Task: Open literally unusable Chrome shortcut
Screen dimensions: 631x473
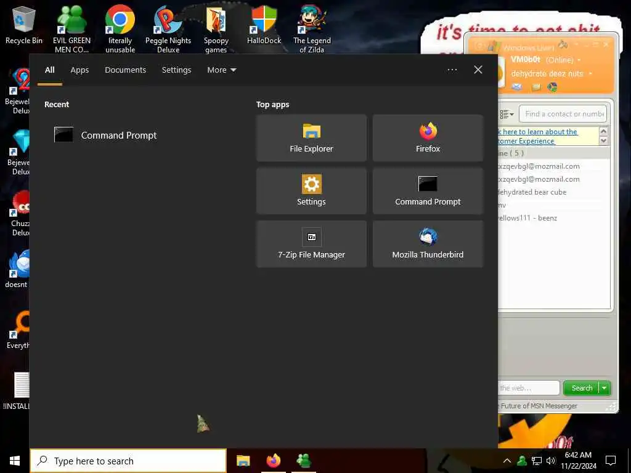Action: click(120, 29)
